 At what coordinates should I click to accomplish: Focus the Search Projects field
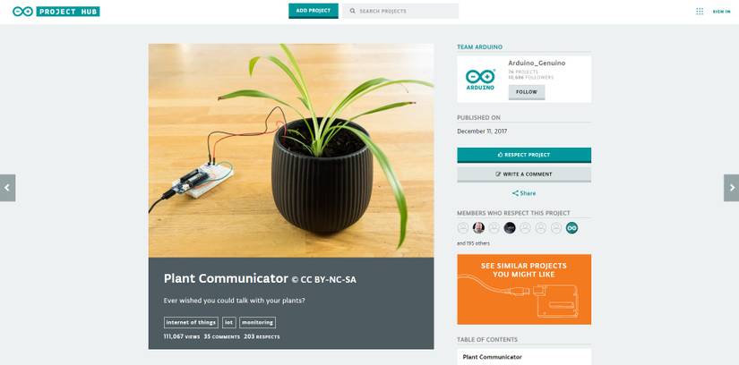[x=400, y=11]
